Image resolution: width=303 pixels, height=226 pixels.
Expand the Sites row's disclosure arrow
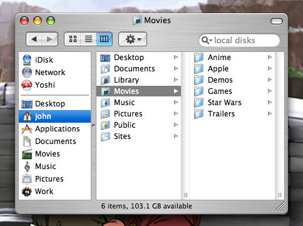pyautogui.click(x=176, y=136)
